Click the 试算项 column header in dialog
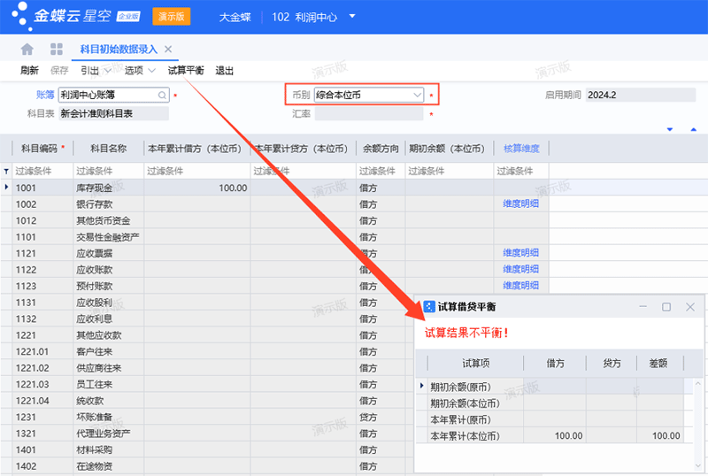 (475, 363)
